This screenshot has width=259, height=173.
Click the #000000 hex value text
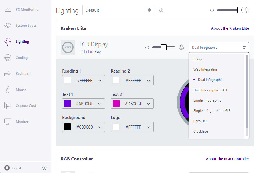click(85, 127)
